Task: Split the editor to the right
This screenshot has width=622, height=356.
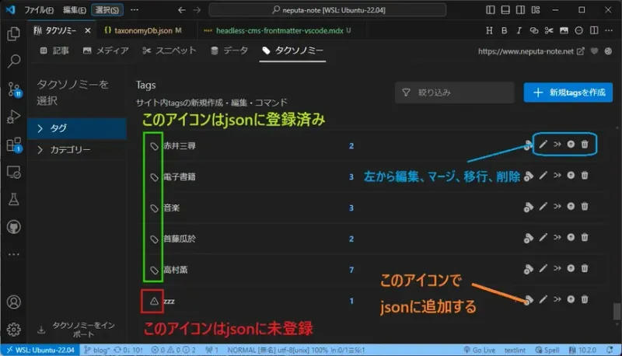Action: 594,30
